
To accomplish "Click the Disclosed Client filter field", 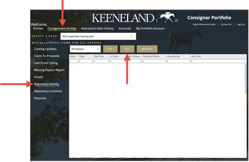I will tap(154, 61).
